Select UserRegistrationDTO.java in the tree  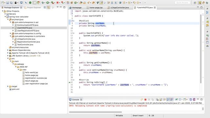pyautogui.click(x=28, y=30)
